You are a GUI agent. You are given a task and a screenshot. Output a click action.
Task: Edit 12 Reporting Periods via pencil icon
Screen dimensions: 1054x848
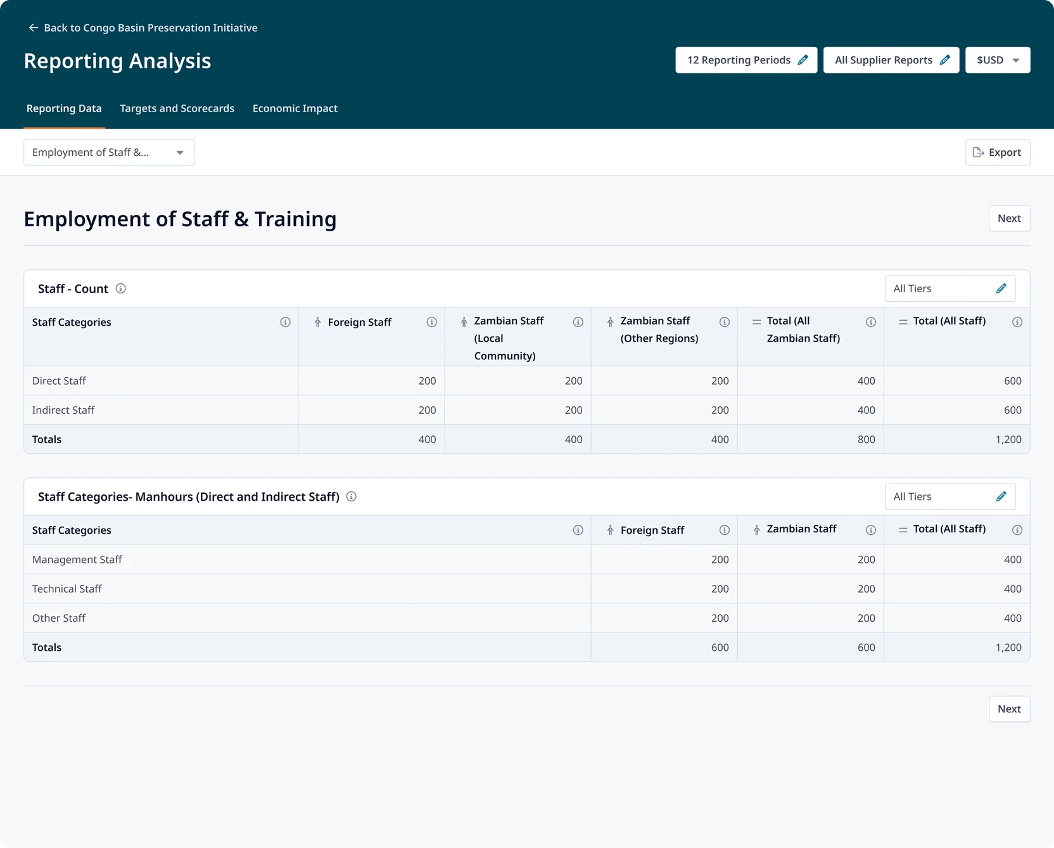point(803,60)
